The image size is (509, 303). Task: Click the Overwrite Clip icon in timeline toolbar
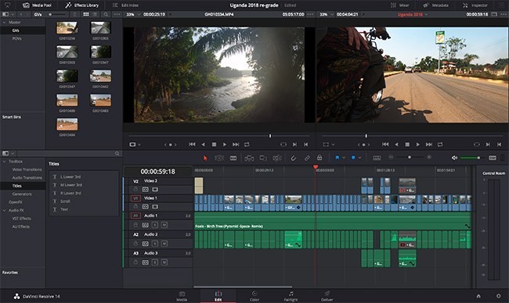(x=263, y=158)
